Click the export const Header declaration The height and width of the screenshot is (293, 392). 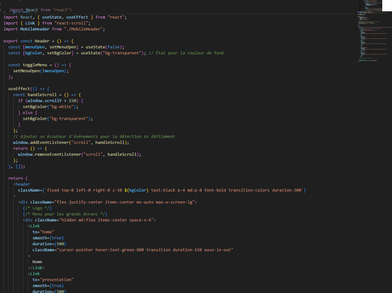click(38, 41)
